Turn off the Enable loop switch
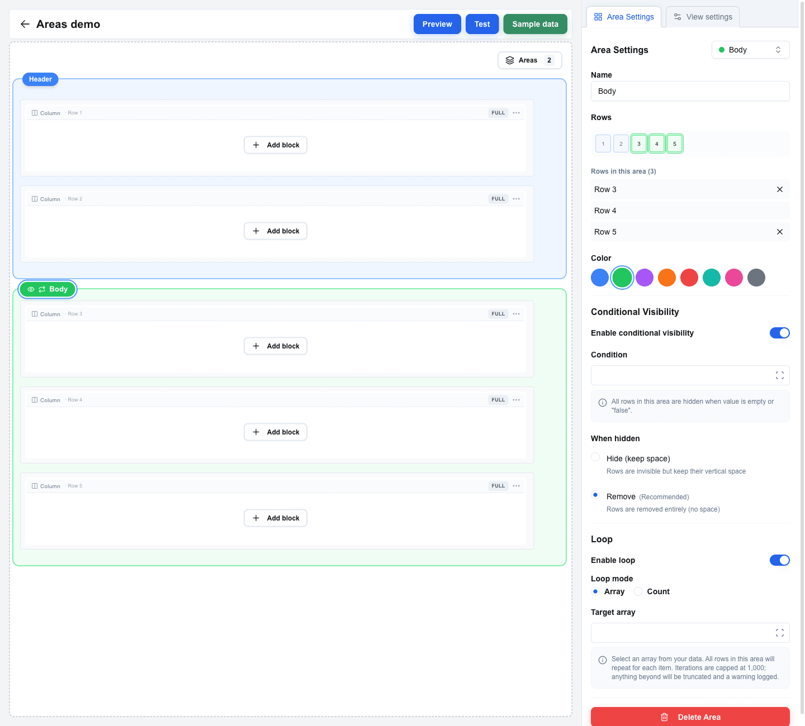 (779, 560)
